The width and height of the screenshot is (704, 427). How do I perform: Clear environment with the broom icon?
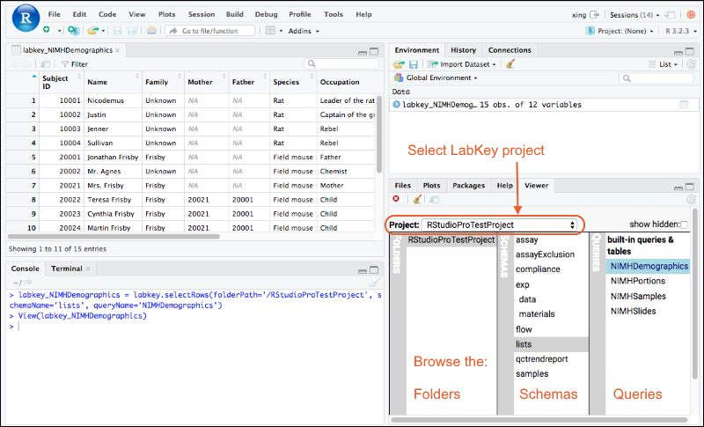(510, 64)
